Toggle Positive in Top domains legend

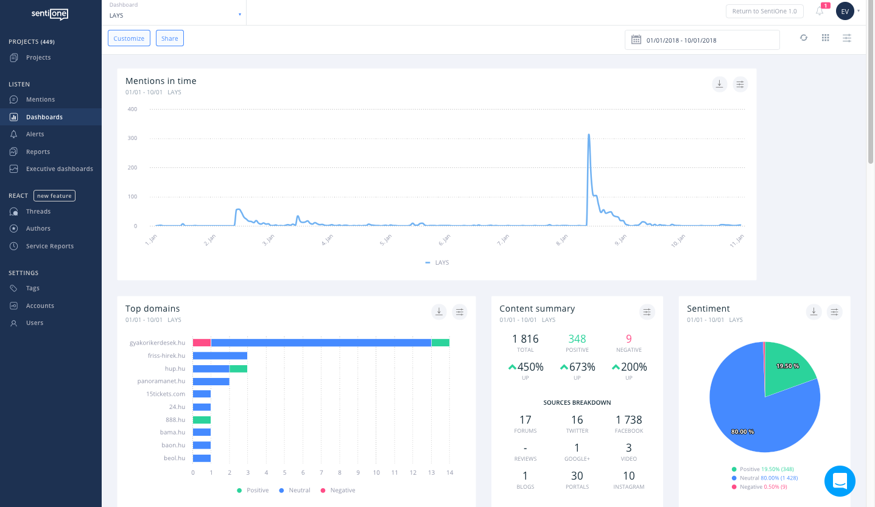click(253, 491)
